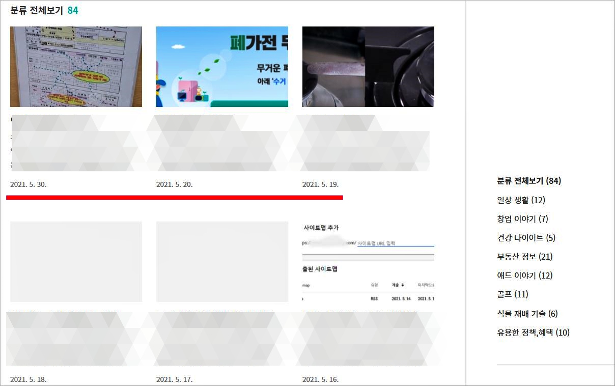This screenshot has height=386, width=615.
Task: Click the 2021. 5. 16. date link
Action: point(321,379)
